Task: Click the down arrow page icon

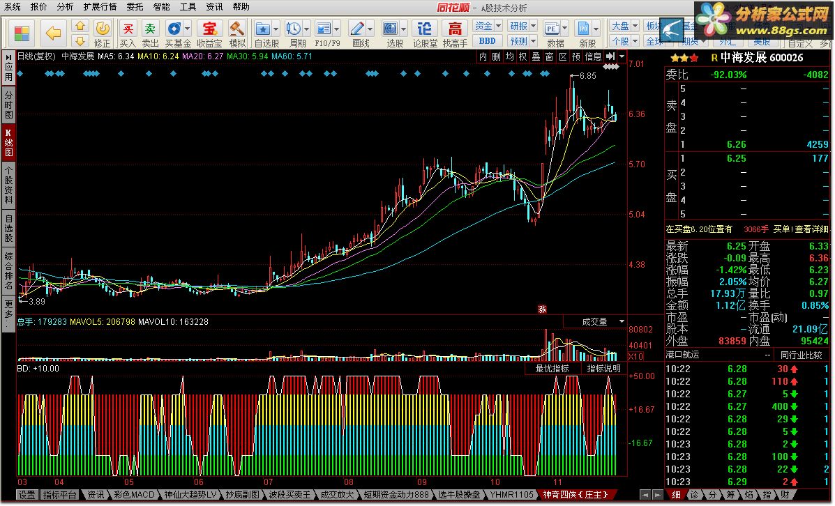Action: 80,41
